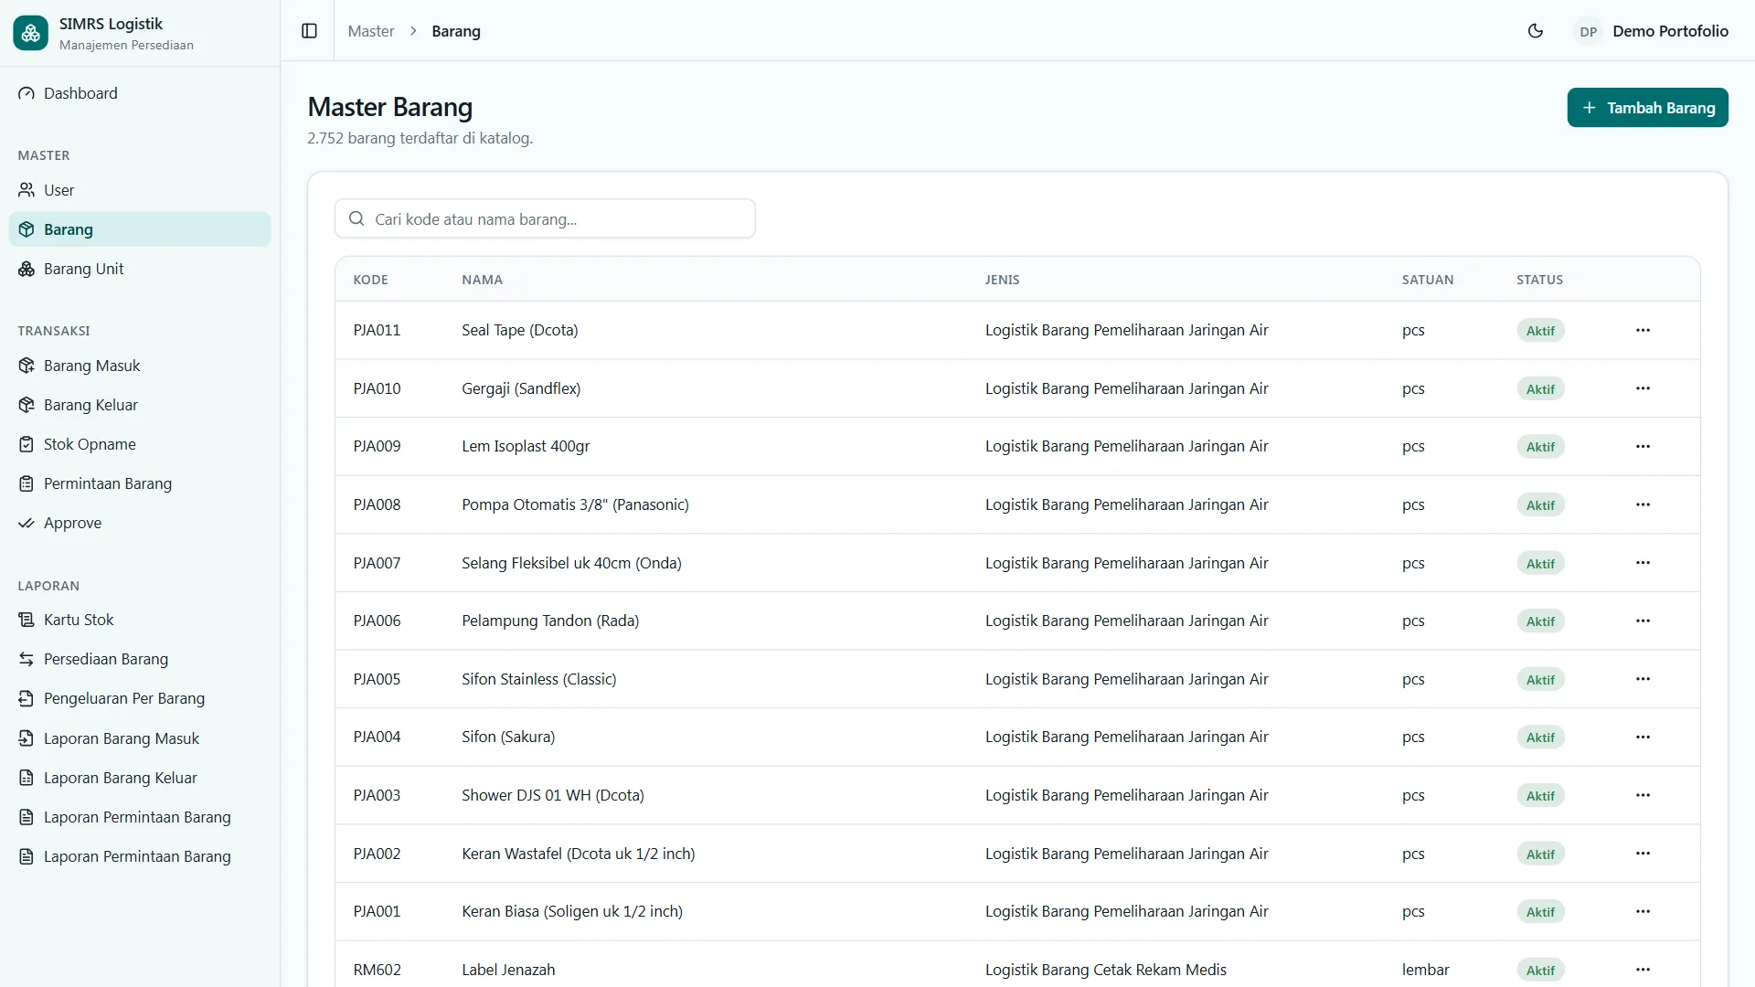Open actions menu for Sifon Stainless (Classic)

click(1643, 679)
